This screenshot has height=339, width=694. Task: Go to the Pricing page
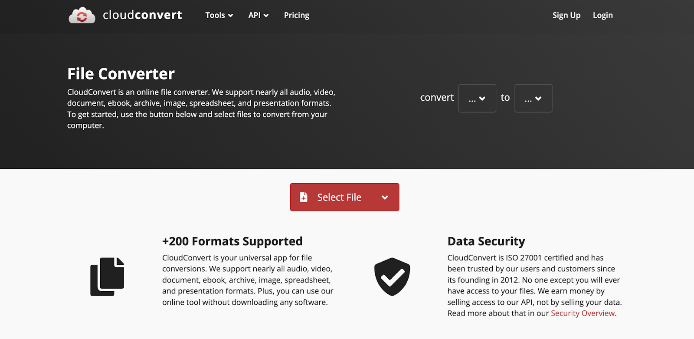pos(297,15)
